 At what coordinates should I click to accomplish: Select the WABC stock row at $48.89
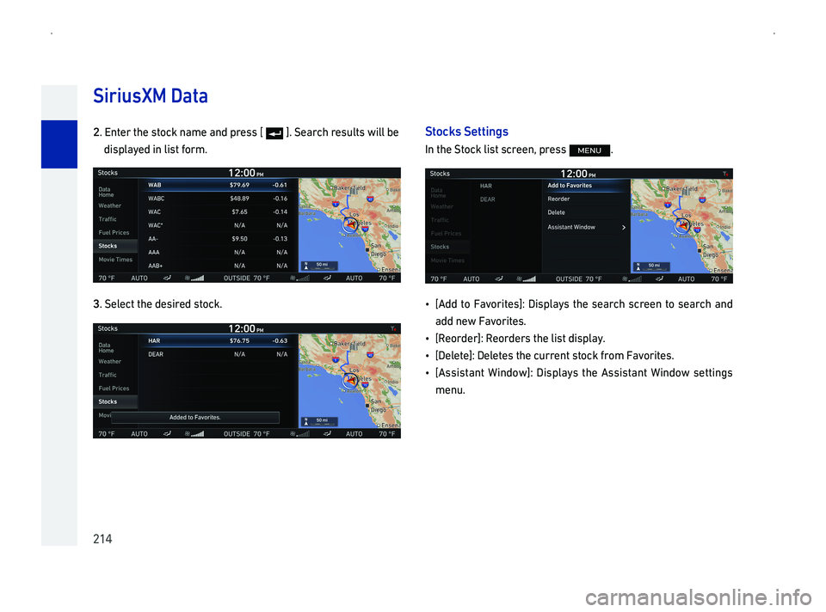[218, 199]
